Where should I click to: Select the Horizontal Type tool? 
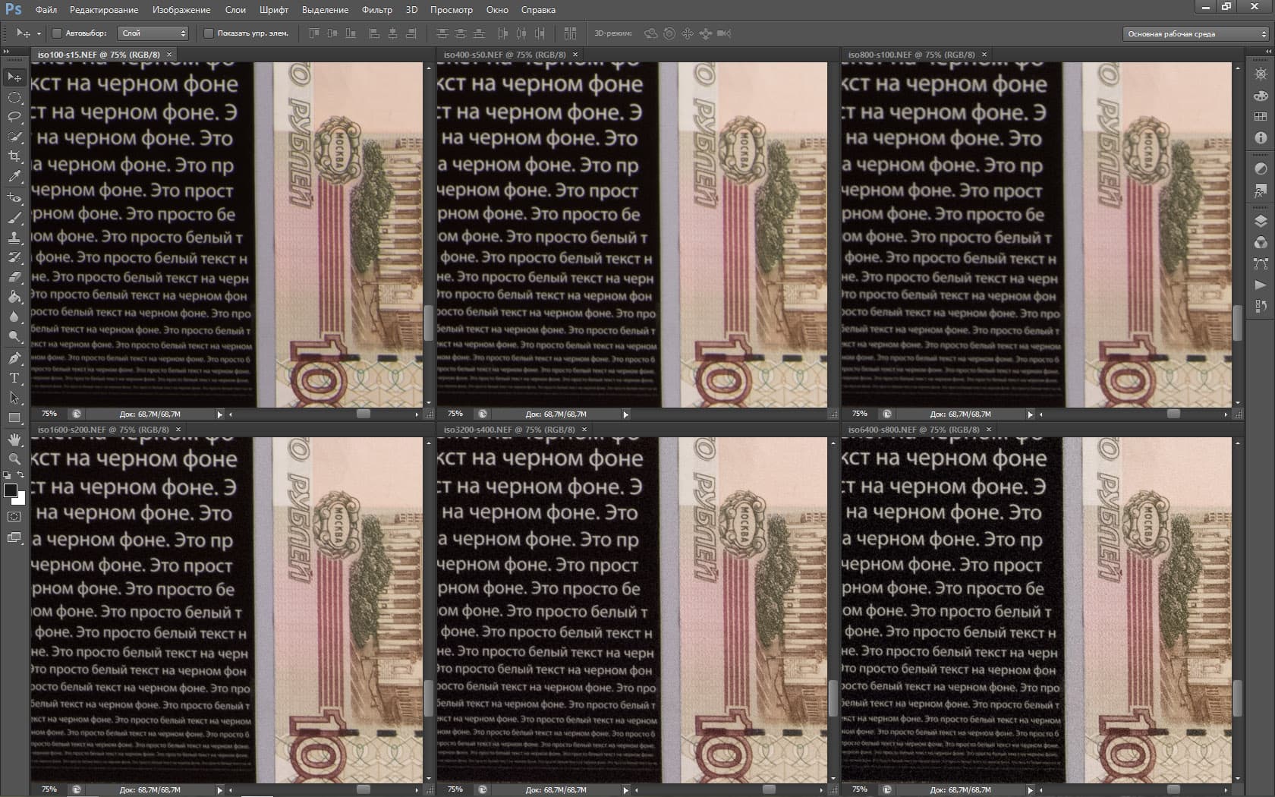click(14, 377)
